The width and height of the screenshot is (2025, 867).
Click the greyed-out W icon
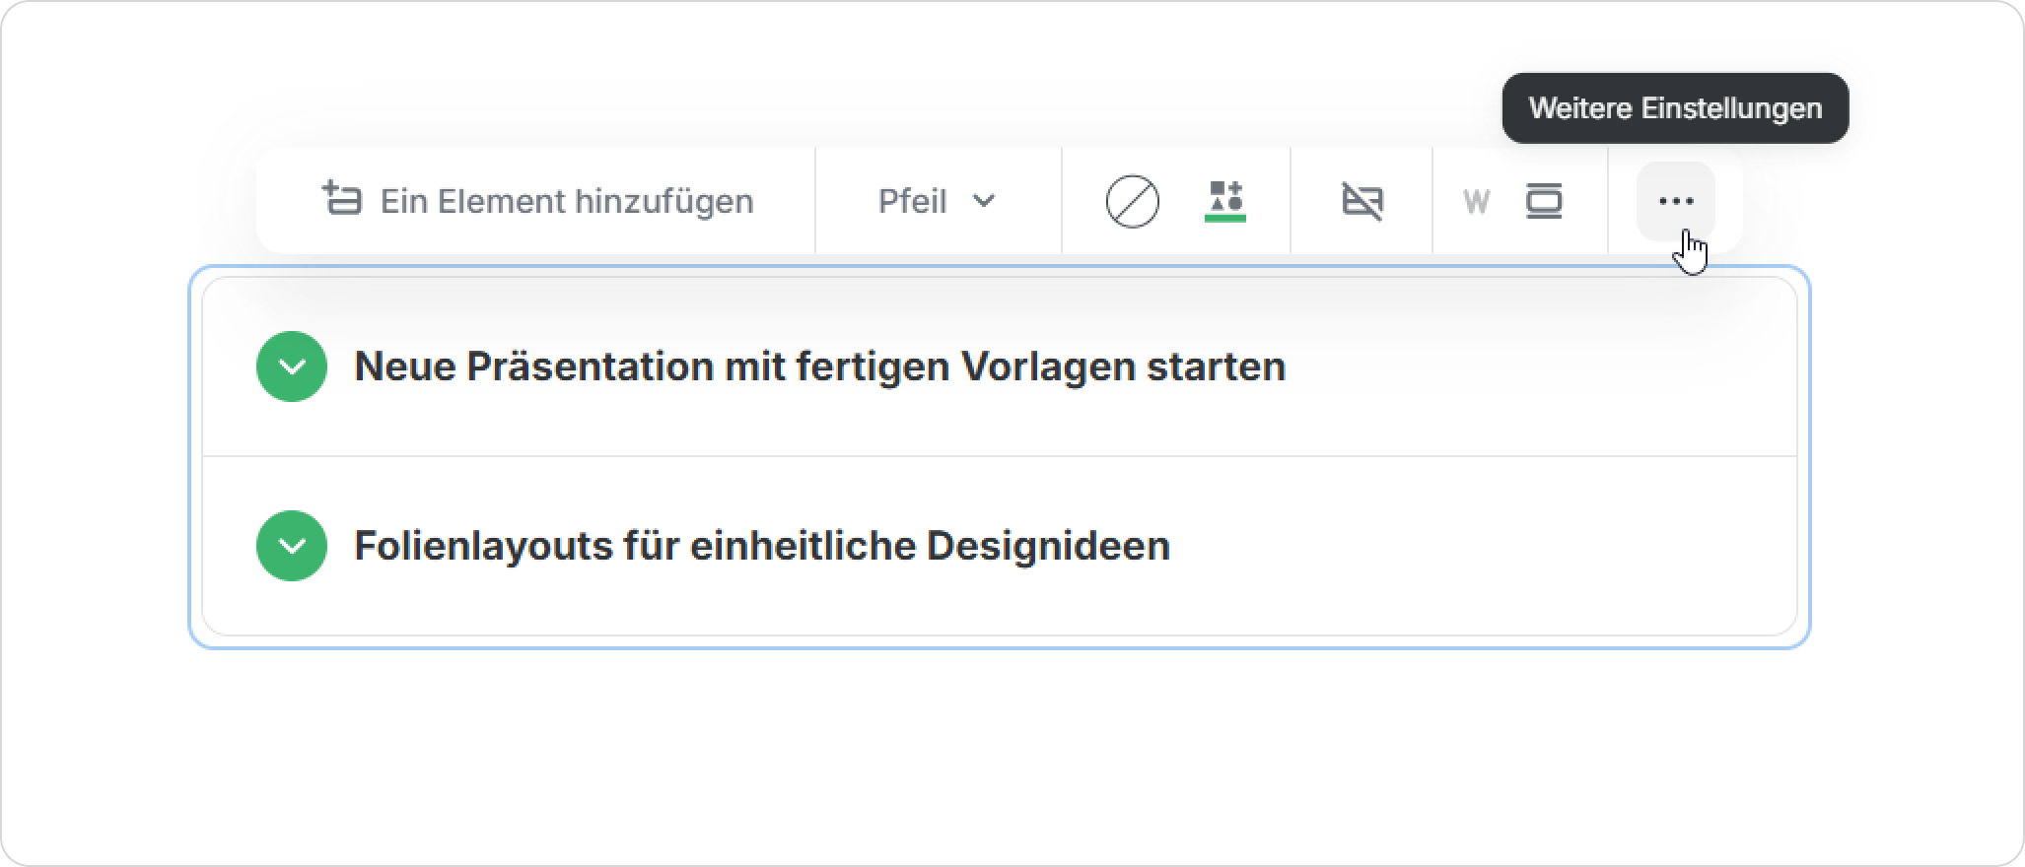[1476, 202]
